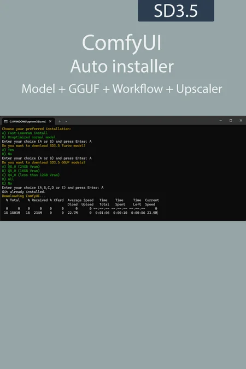The image size is (246, 369).
Task: Click the 'A) Fast-Lowvram install' line
Action: point(25,133)
